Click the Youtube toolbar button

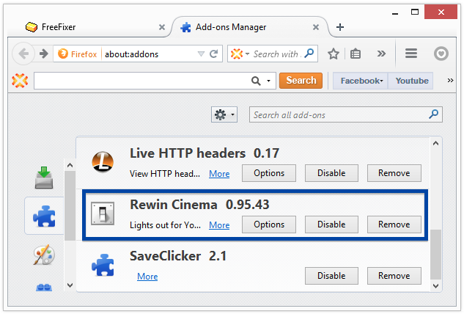[411, 81]
